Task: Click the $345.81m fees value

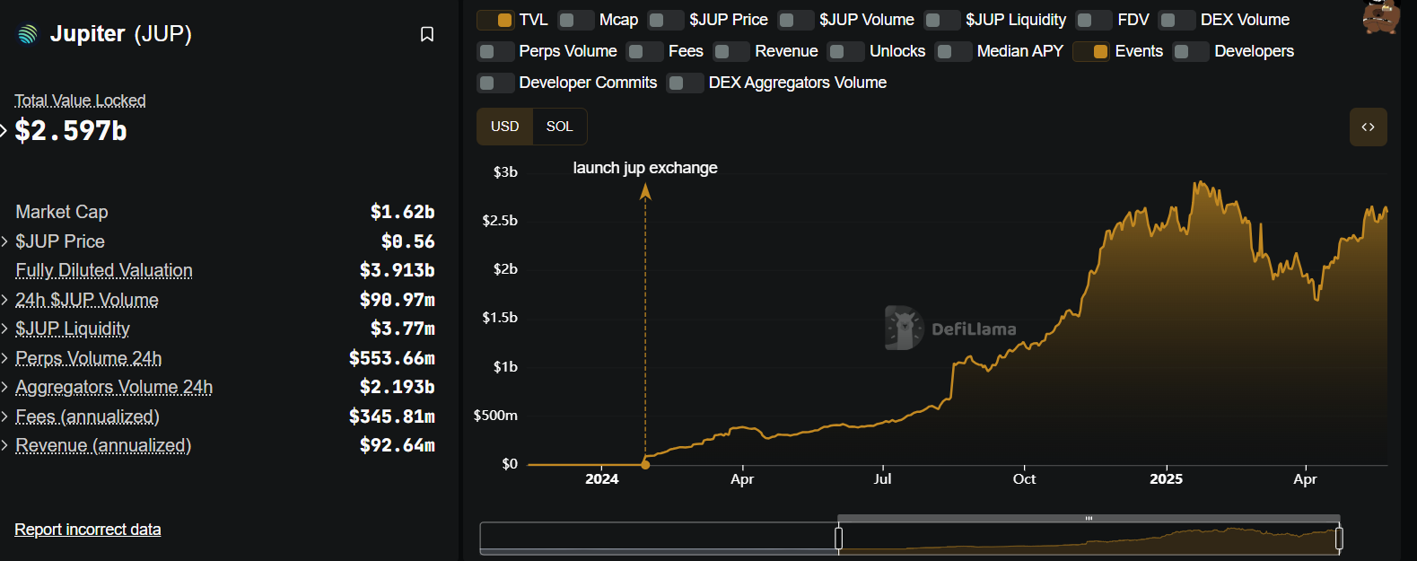Action: coord(391,416)
